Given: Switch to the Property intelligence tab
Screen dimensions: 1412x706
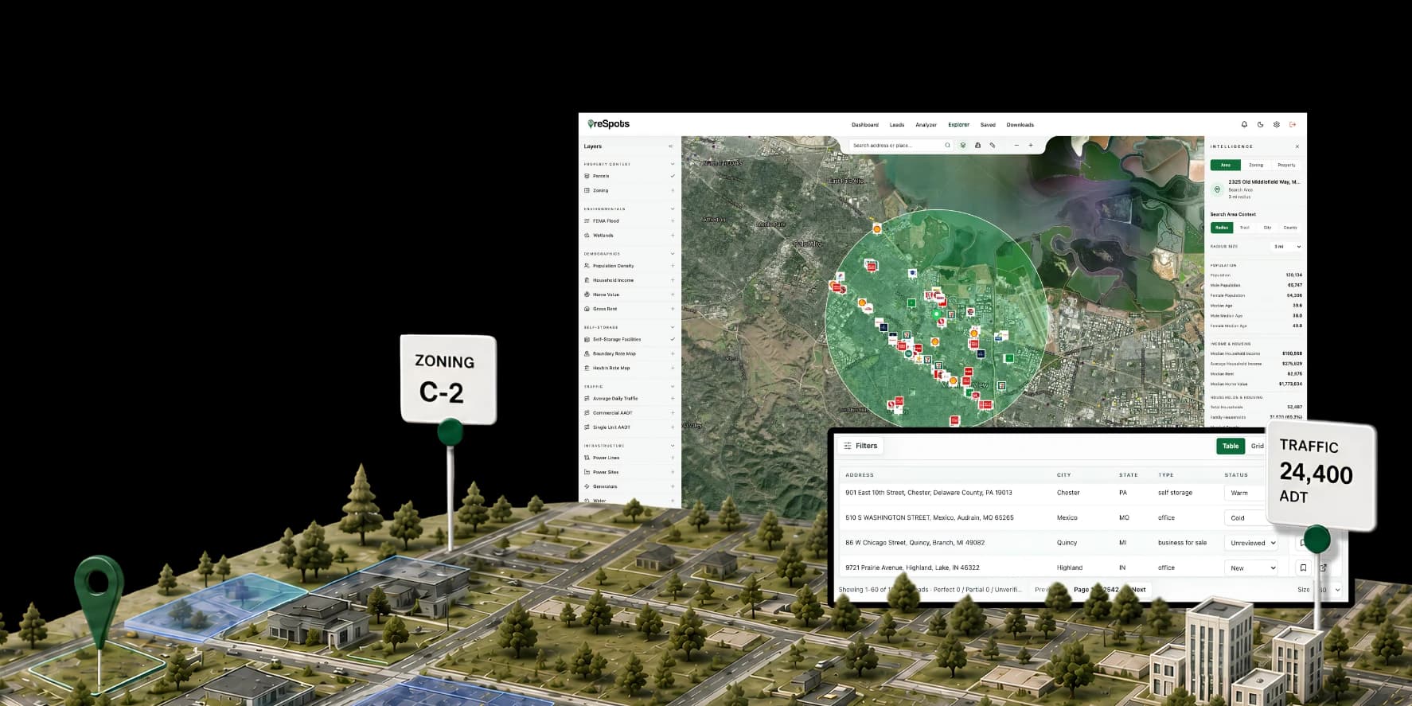Looking at the screenshot, I should tap(1286, 165).
